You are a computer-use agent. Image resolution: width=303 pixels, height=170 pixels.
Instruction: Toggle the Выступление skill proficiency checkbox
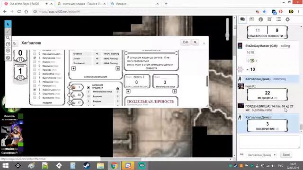tap(35, 78)
